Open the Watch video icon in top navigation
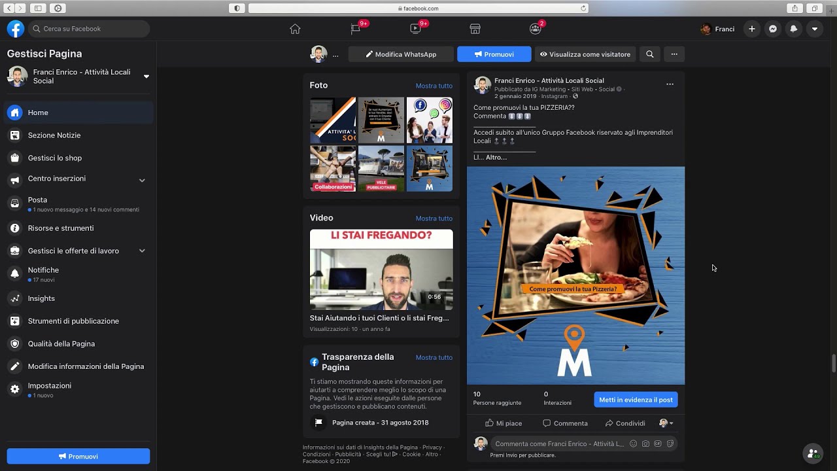 415,29
